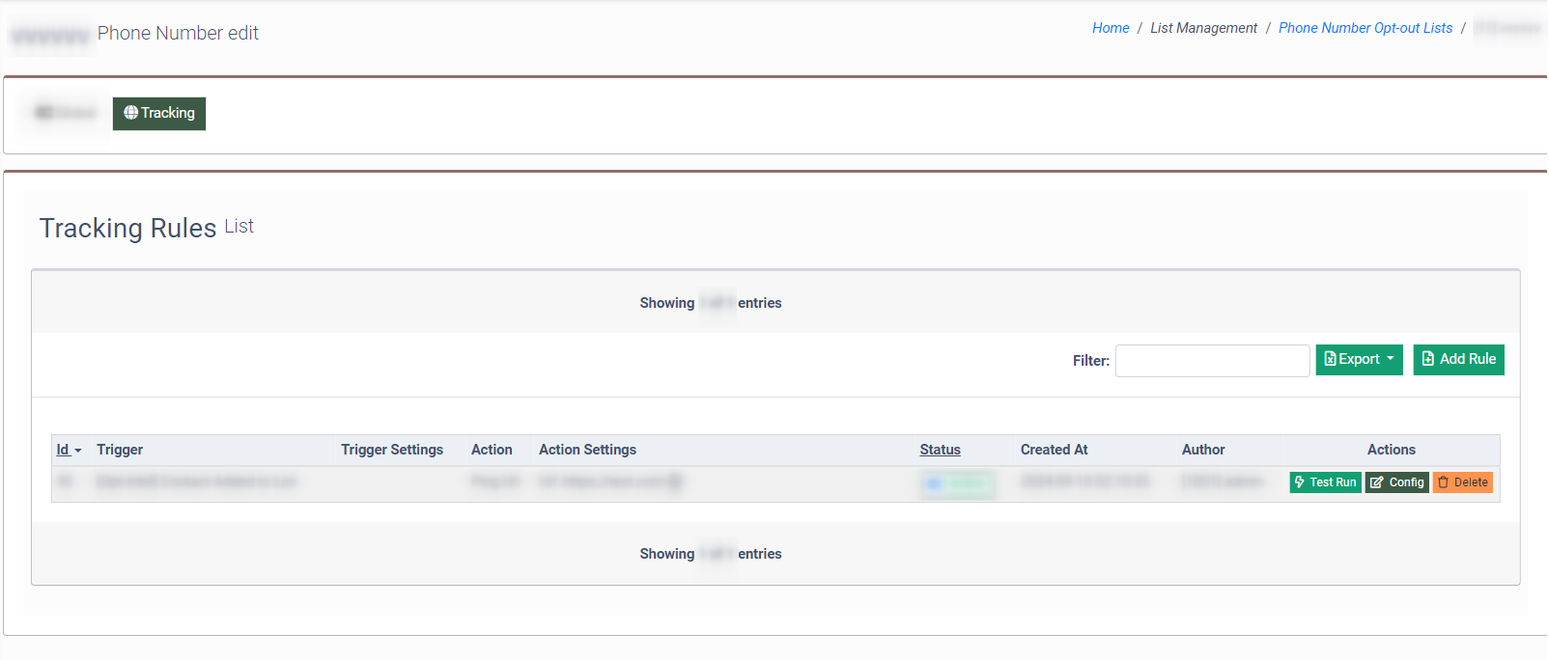
Task: Click the pencil edit icon on Config
Action: [1376, 482]
